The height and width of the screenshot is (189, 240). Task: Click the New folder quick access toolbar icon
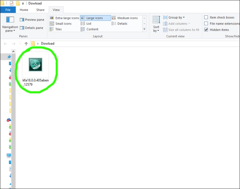[x=18, y=3]
